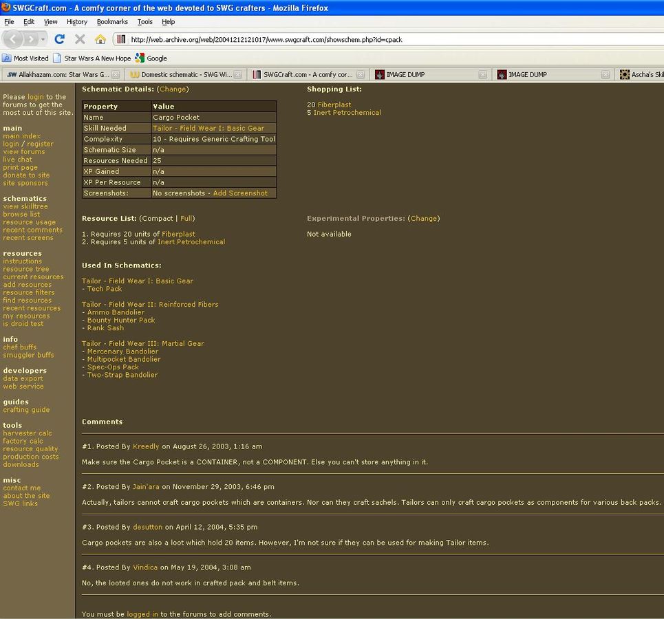Open the Bounty Hunter Pack schematic link
664x619 pixels.
(x=121, y=320)
